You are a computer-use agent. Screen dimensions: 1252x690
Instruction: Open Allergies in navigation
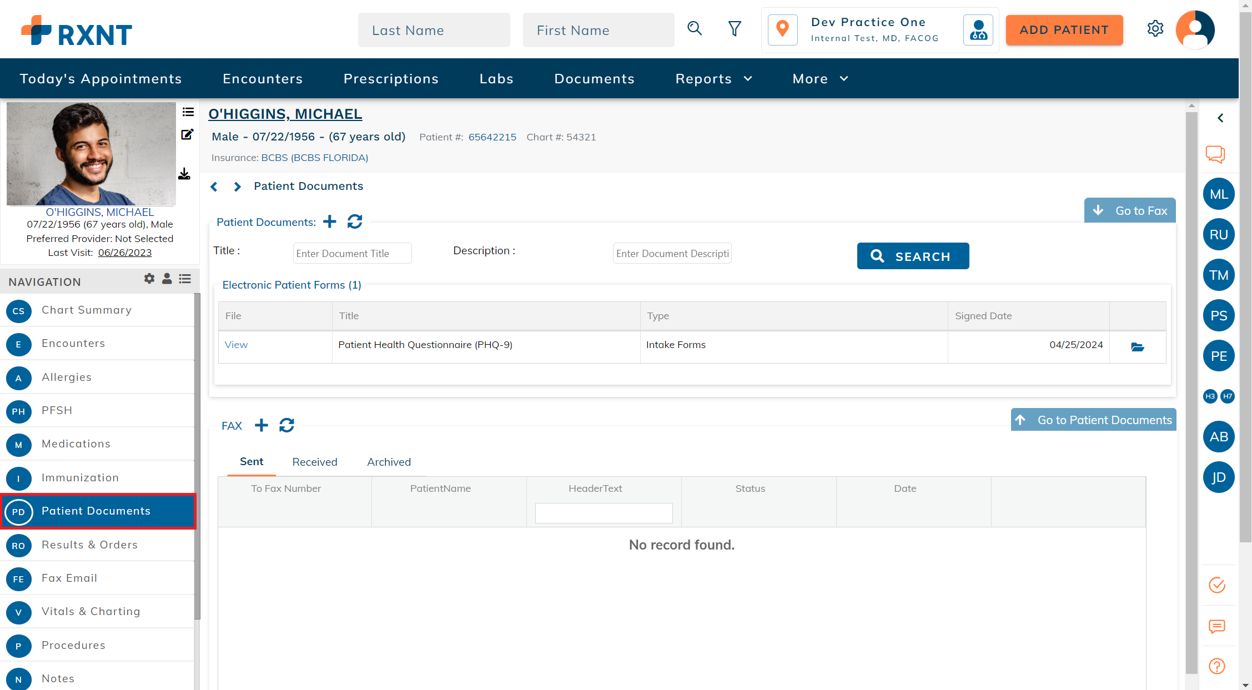tap(97, 377)
